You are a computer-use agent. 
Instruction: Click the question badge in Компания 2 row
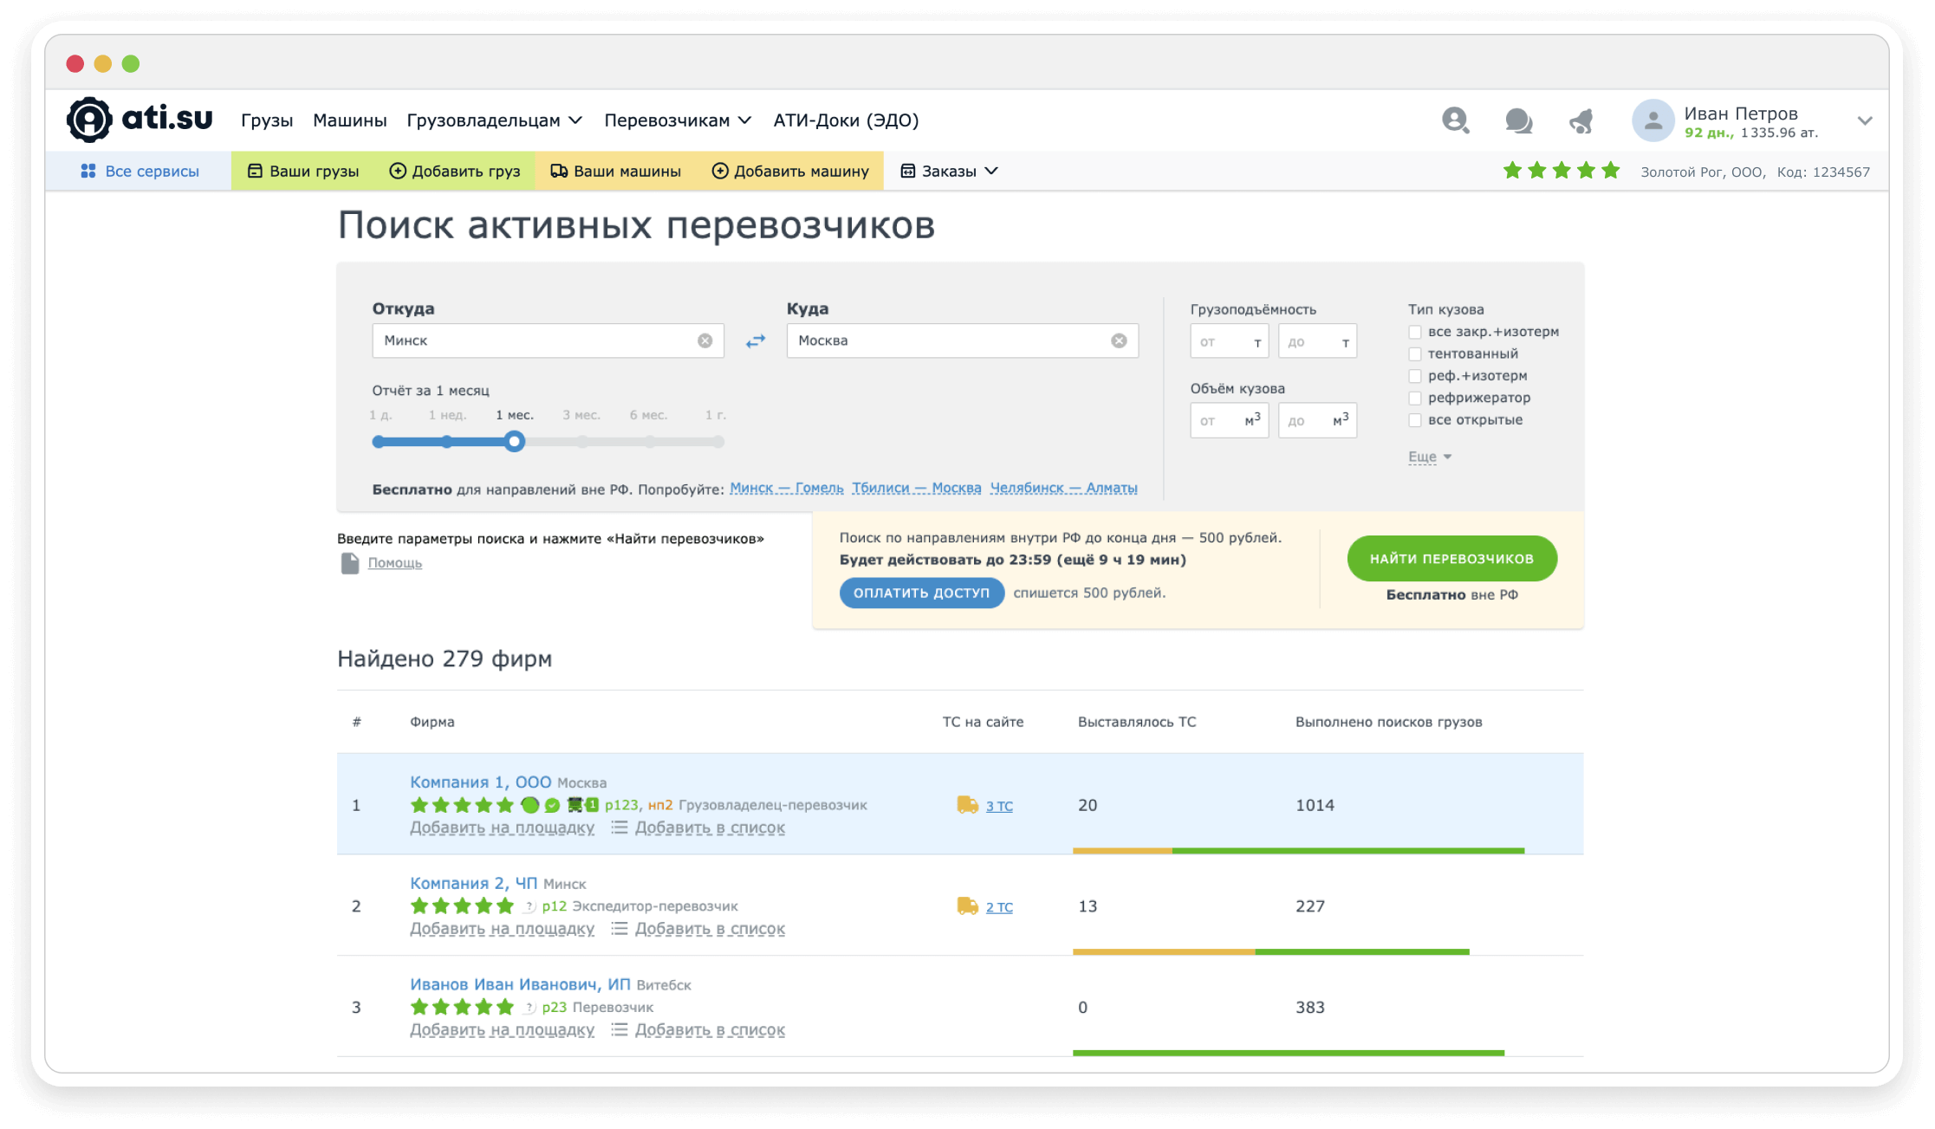pyautogui.click(x=529, y=906)
